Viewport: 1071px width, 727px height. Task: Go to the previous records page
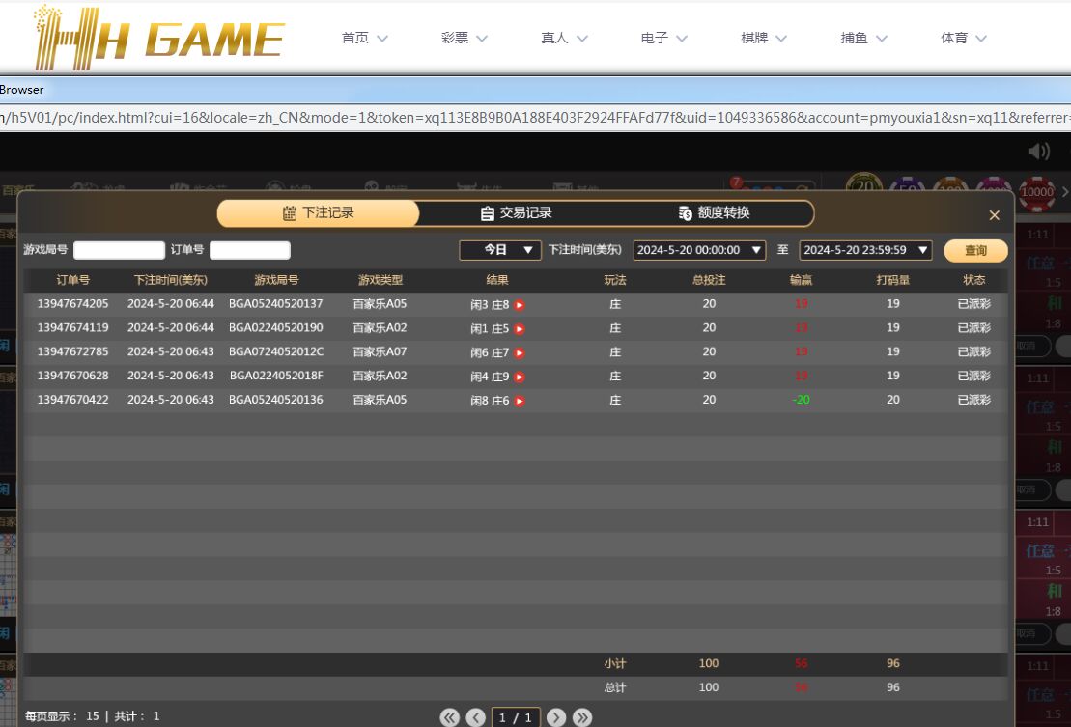pyautogui.click(x=475, y=717)
